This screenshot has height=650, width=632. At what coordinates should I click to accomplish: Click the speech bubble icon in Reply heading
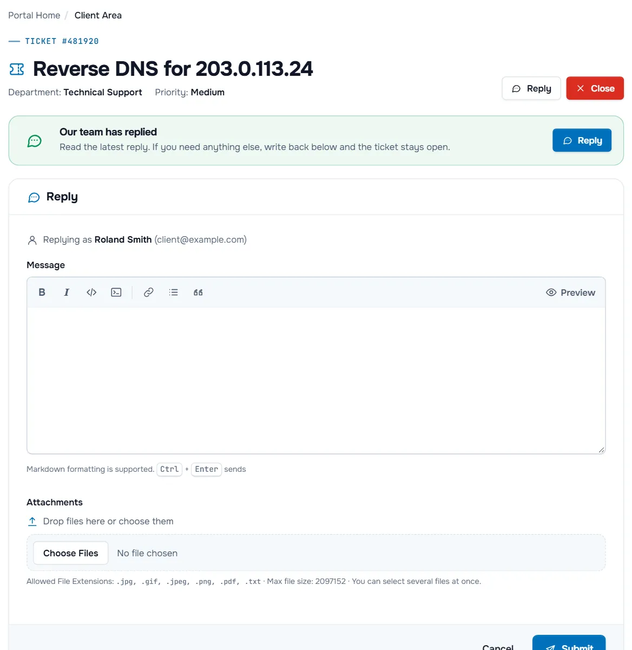pyautogui.click(x=34, y=197)
